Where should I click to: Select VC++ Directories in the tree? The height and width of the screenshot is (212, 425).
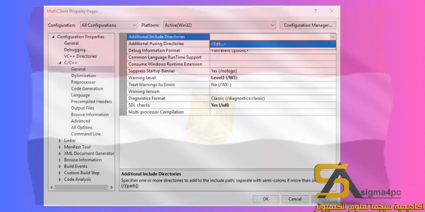pos(80,56)
